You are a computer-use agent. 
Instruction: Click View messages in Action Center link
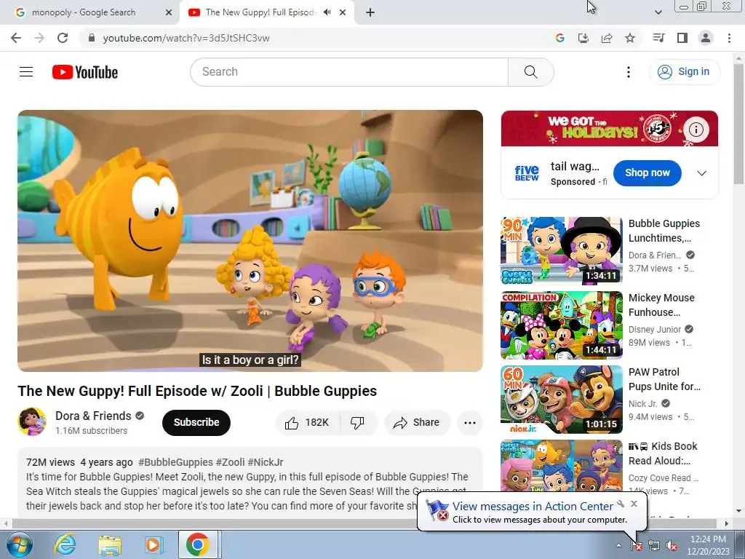tap(533, 507)
